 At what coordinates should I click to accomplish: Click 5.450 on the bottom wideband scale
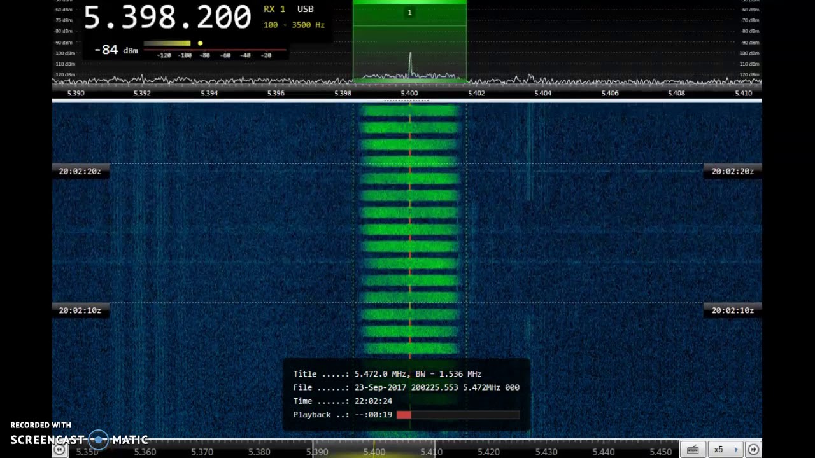coord(660,452)
